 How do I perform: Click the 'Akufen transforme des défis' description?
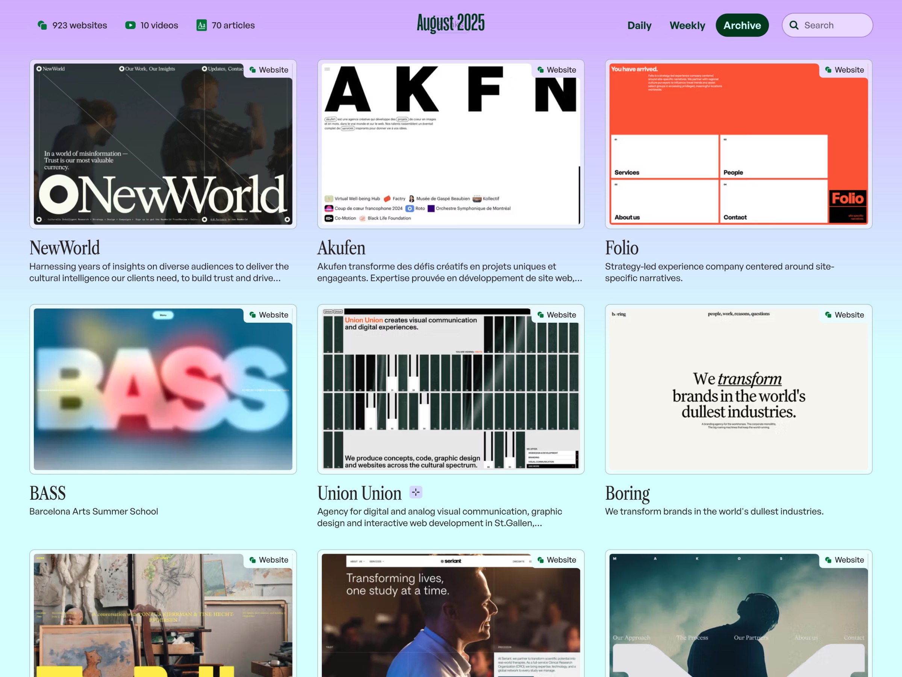click(449, 272)
